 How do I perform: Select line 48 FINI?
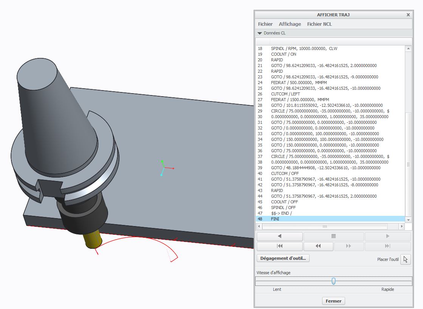coord(330,219)
